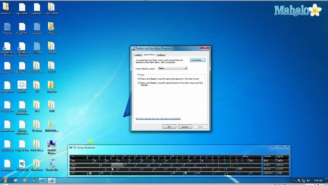Select the The Bones folder icon
The height and width of the screenshot is (185, 328).
tap(37, 126)
